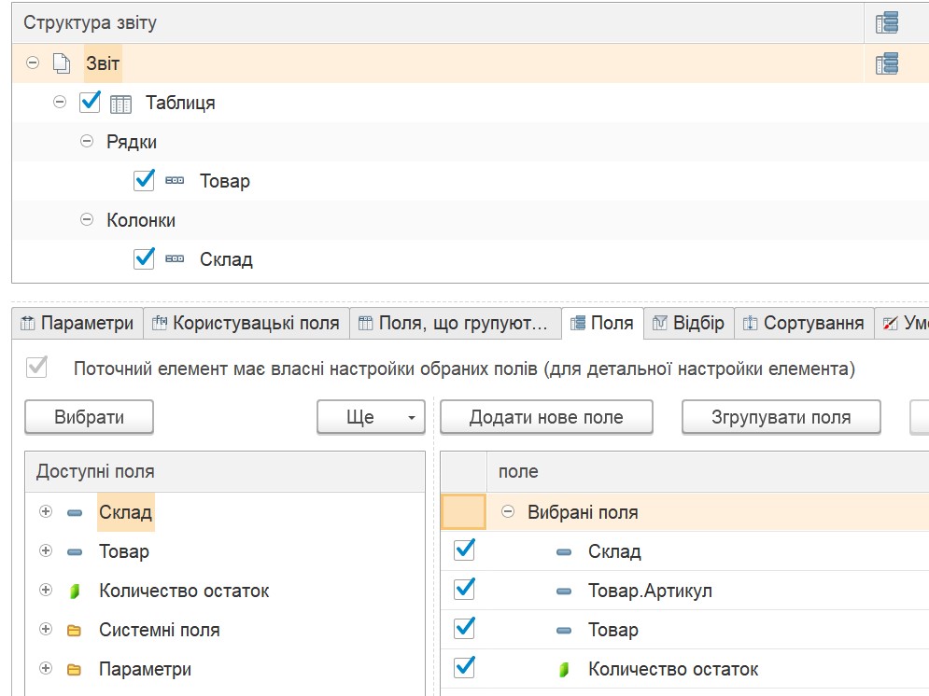Click the field icon beside Склад in Доступні поля
929x696 pixels.
(x=75, y=512)
